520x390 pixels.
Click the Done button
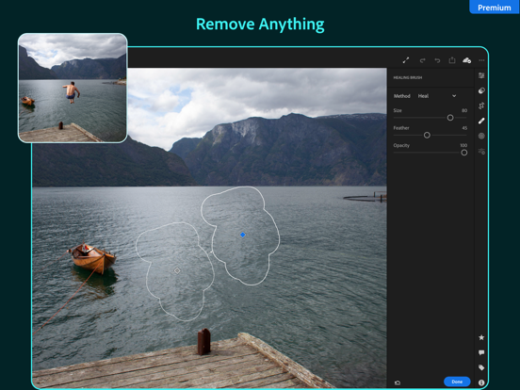click(x=457, y=382)
